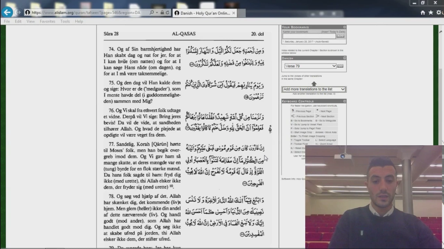The width and height of the screenshot is (444, 249).
Task: Open the Favorites menu
Action: (48, 21)
